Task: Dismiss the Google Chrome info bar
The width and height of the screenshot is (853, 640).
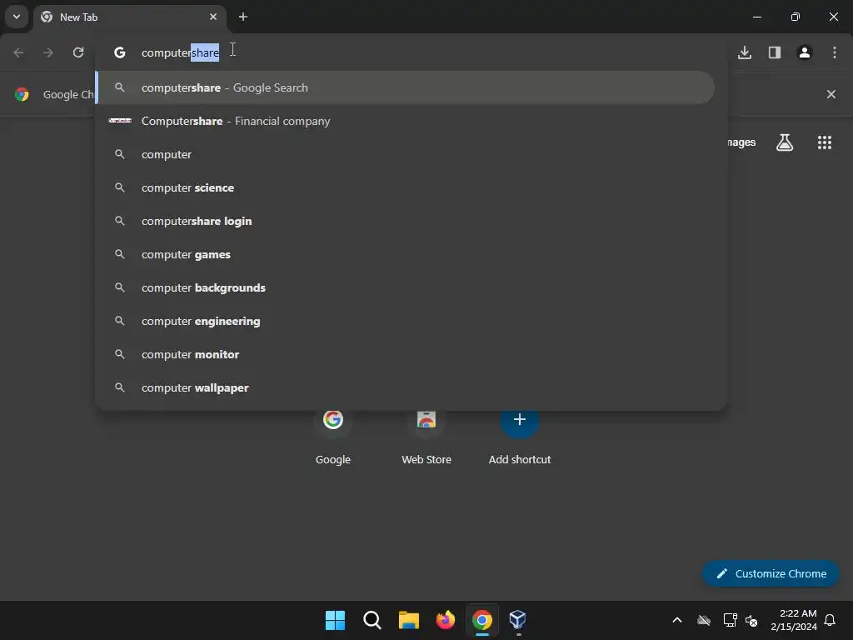Action: [x=831, y=94]
